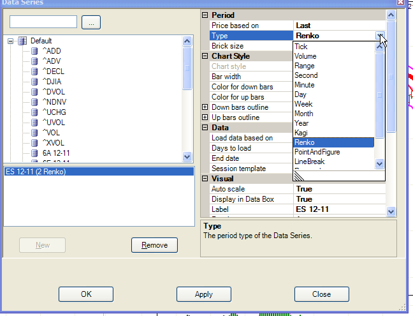Open the Type dropdown arrow next to Renko
The image size is (413, 316).
click(x=380, y=36)
